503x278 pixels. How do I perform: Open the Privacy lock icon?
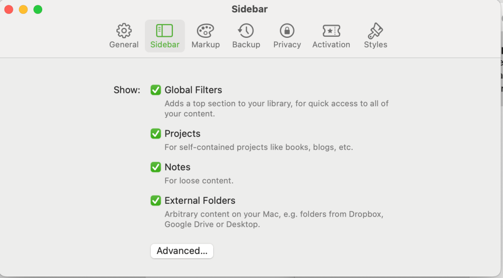pyautogui.click(x=287, y=30)
